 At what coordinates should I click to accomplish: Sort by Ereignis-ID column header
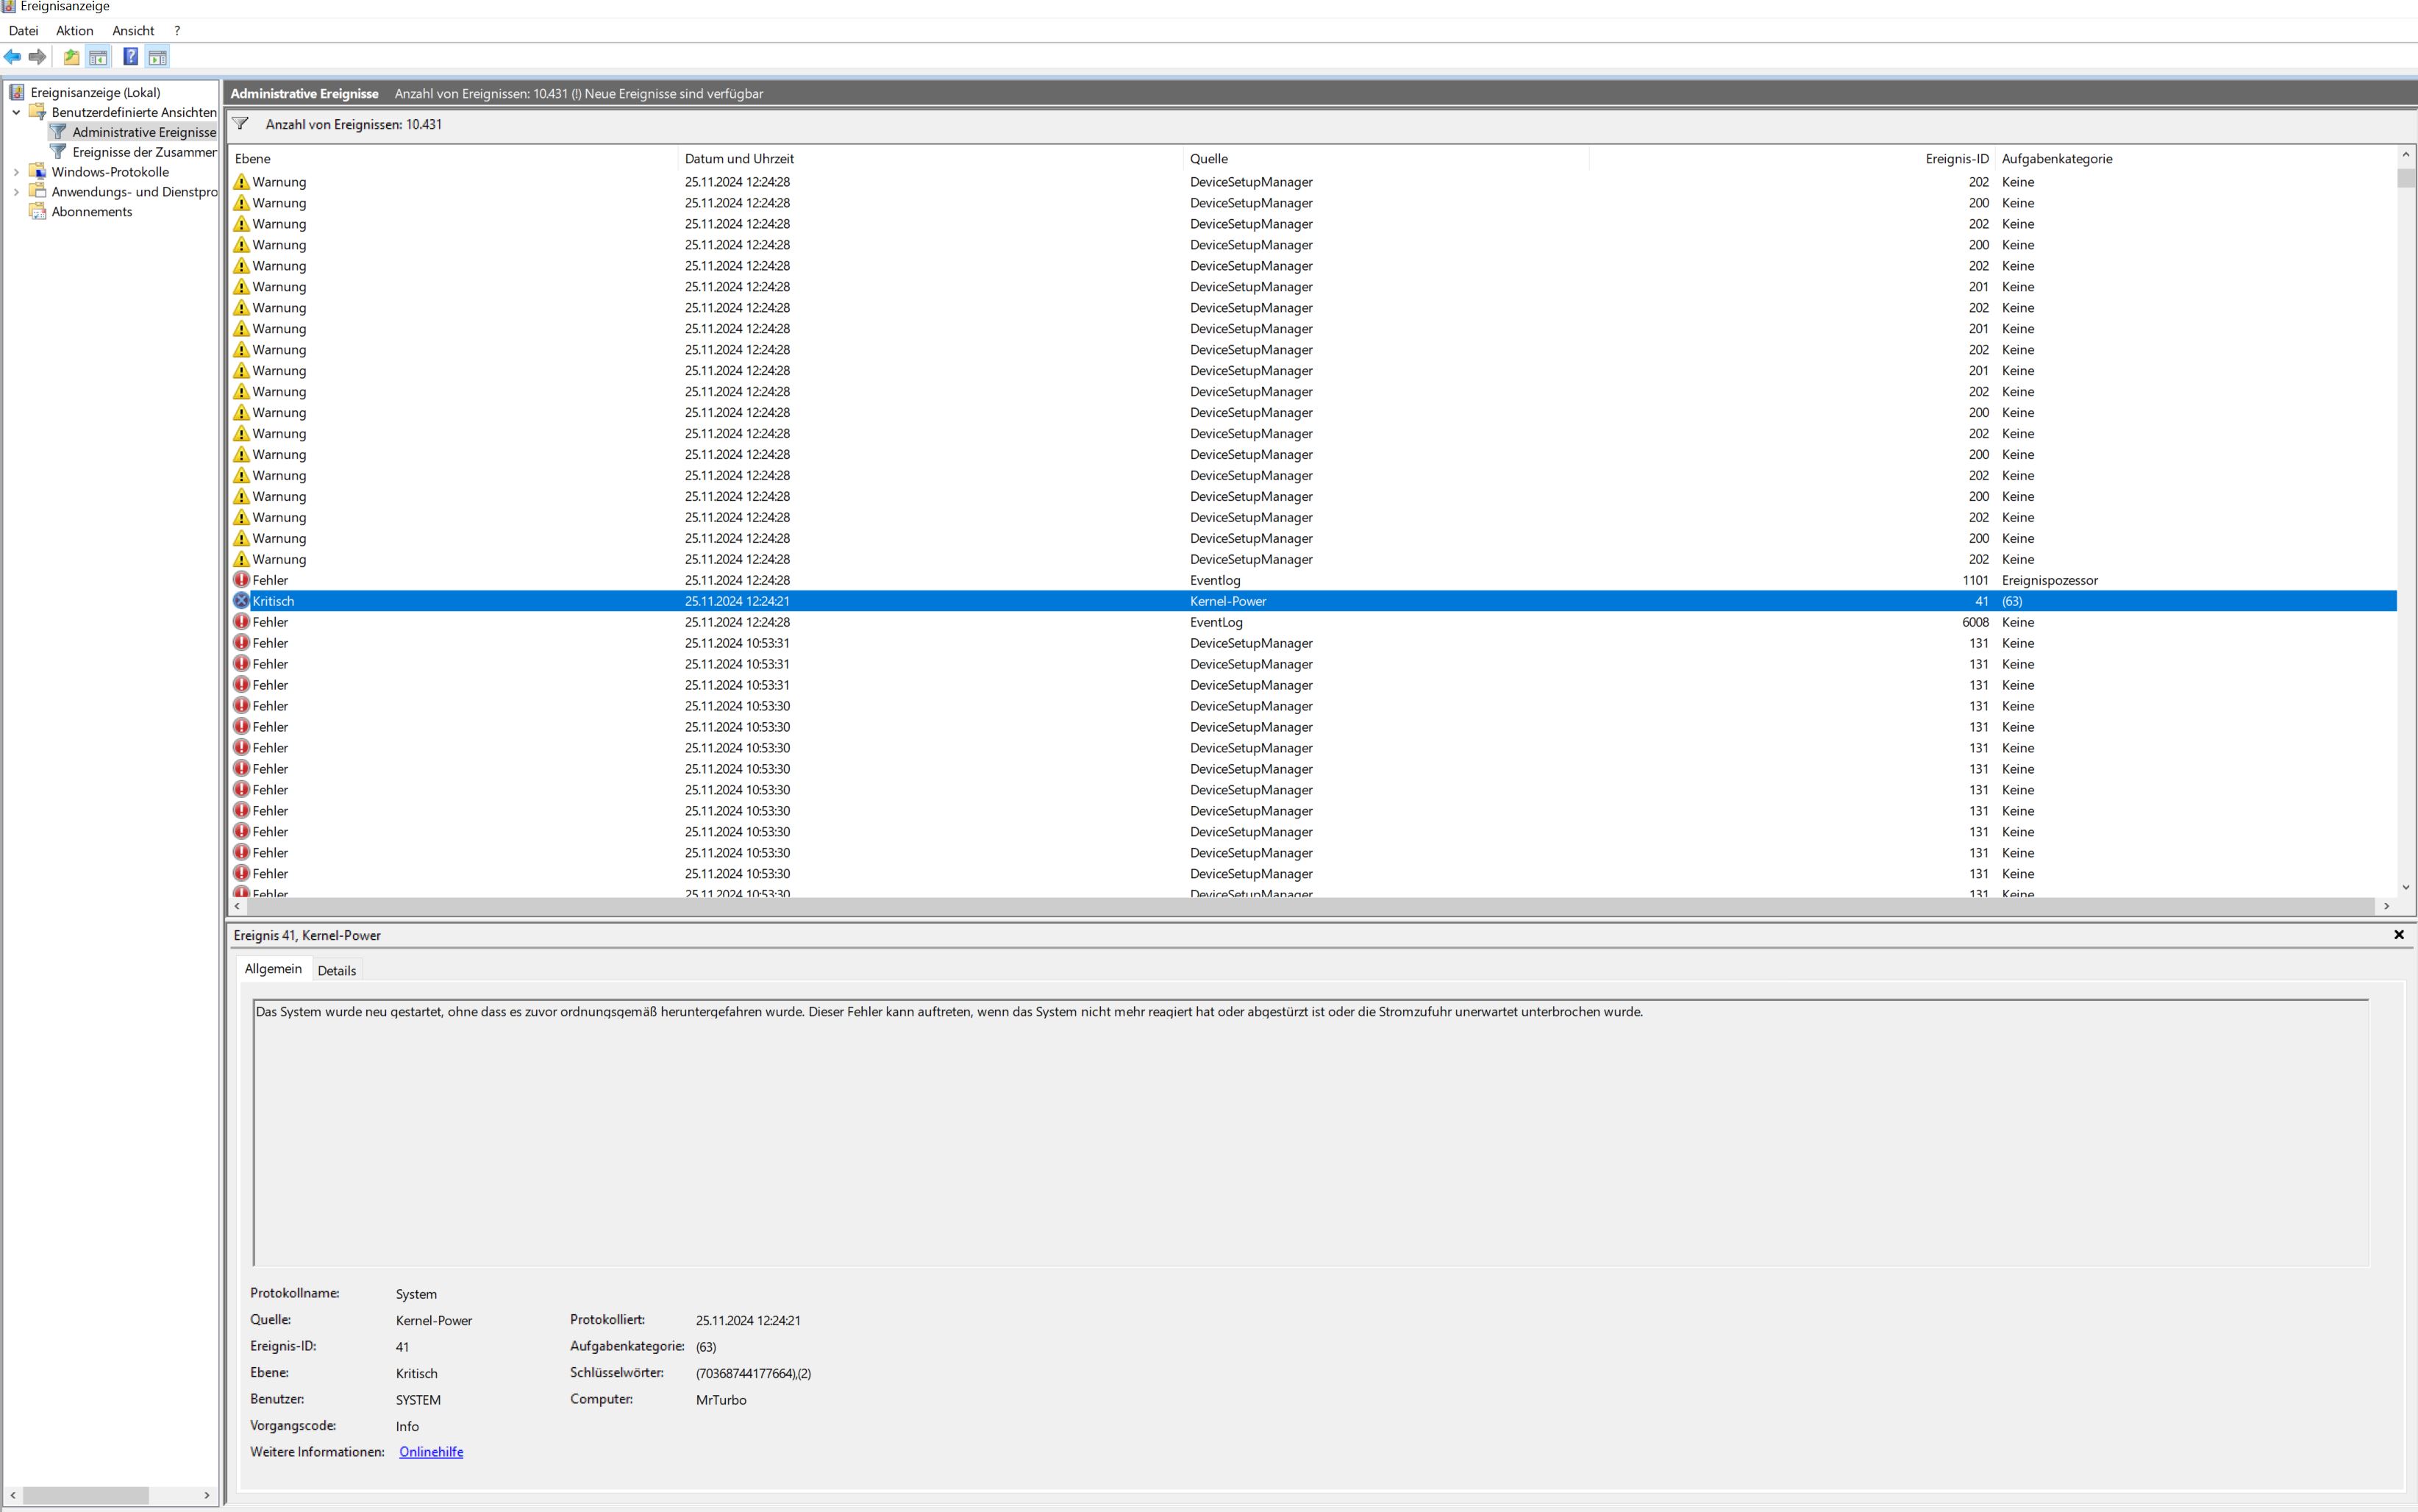pos(1956,159)
